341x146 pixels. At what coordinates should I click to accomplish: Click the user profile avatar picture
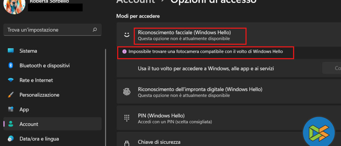tap(14, 6)
